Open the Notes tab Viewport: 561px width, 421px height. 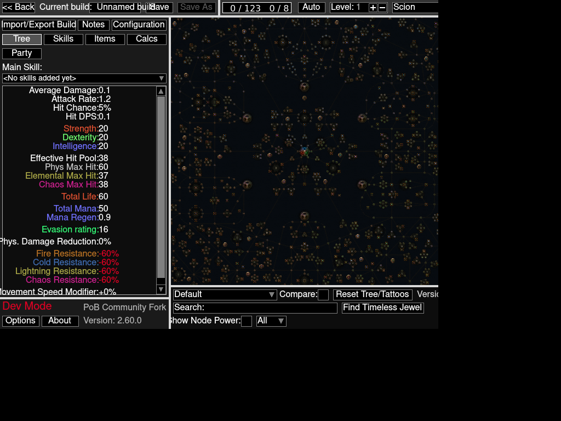click(93, 25)
